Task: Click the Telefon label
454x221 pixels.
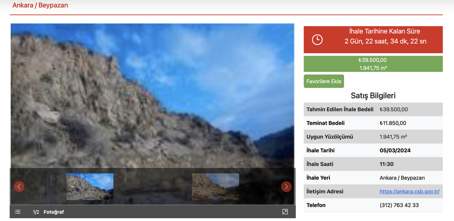Action: pyautogui.click(x=316, y=205)
